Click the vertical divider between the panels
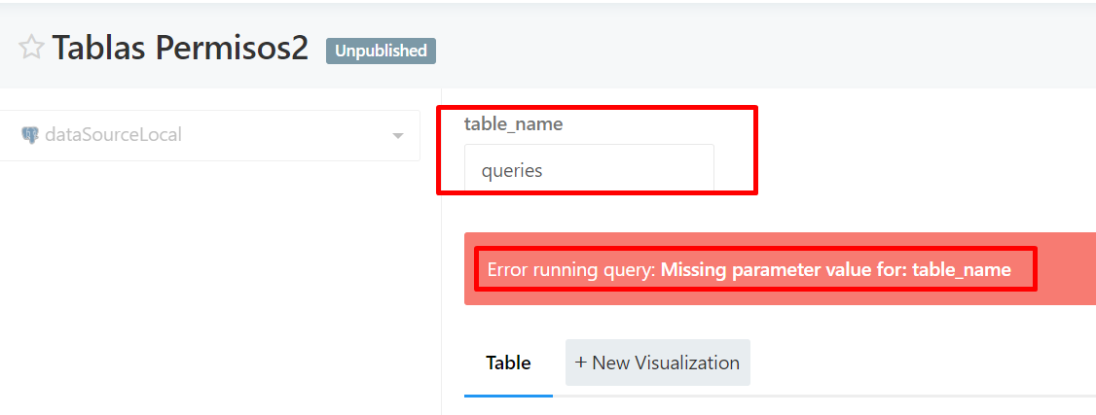Image resolution: width=1096 pixels, height=415 pixels. pyautogui.click(x=441, y=251)
